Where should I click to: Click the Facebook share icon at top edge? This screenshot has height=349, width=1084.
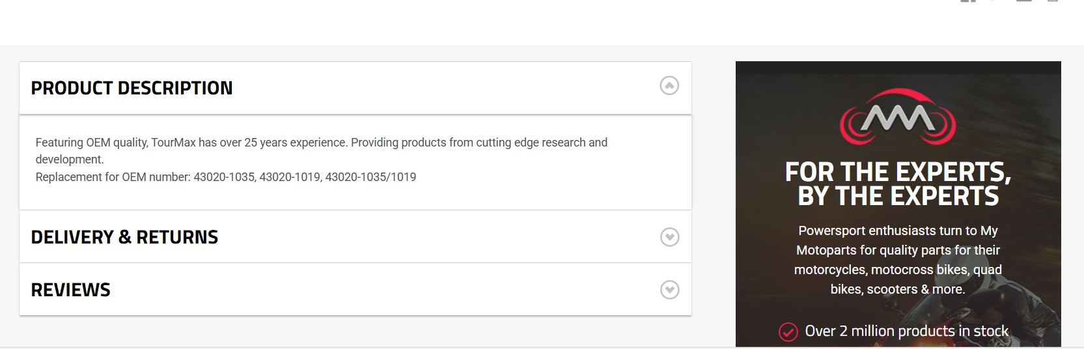(968, 1)
